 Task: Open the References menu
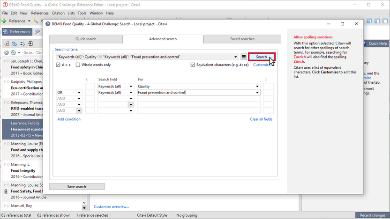(x=39, y=13)
